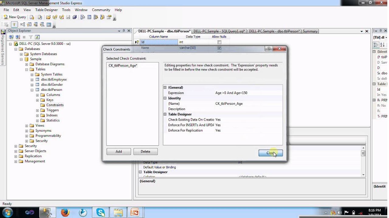Screen dimensions: 389x218
Task: Click the Connect icon in Object Explorer
Action: click(11, 37)
